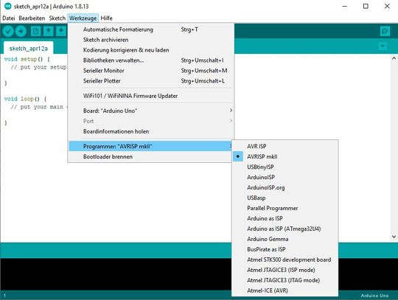Click the line number in status bar
This screenshot has height=300, width=398.
5,295
